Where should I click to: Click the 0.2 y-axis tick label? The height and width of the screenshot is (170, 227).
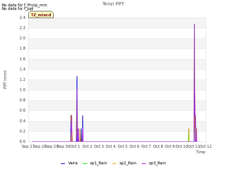(22, 131)
